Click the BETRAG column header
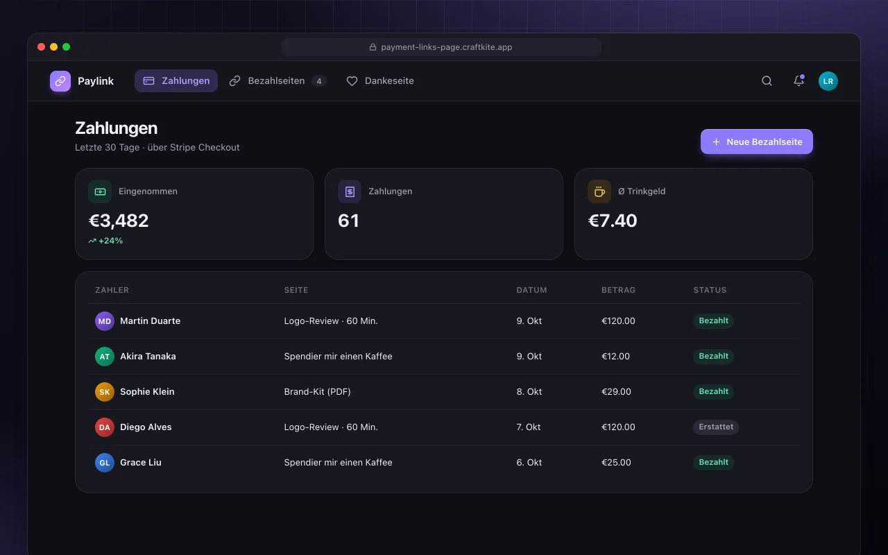Viewport: 888px width, 555px height. point(619,290)
